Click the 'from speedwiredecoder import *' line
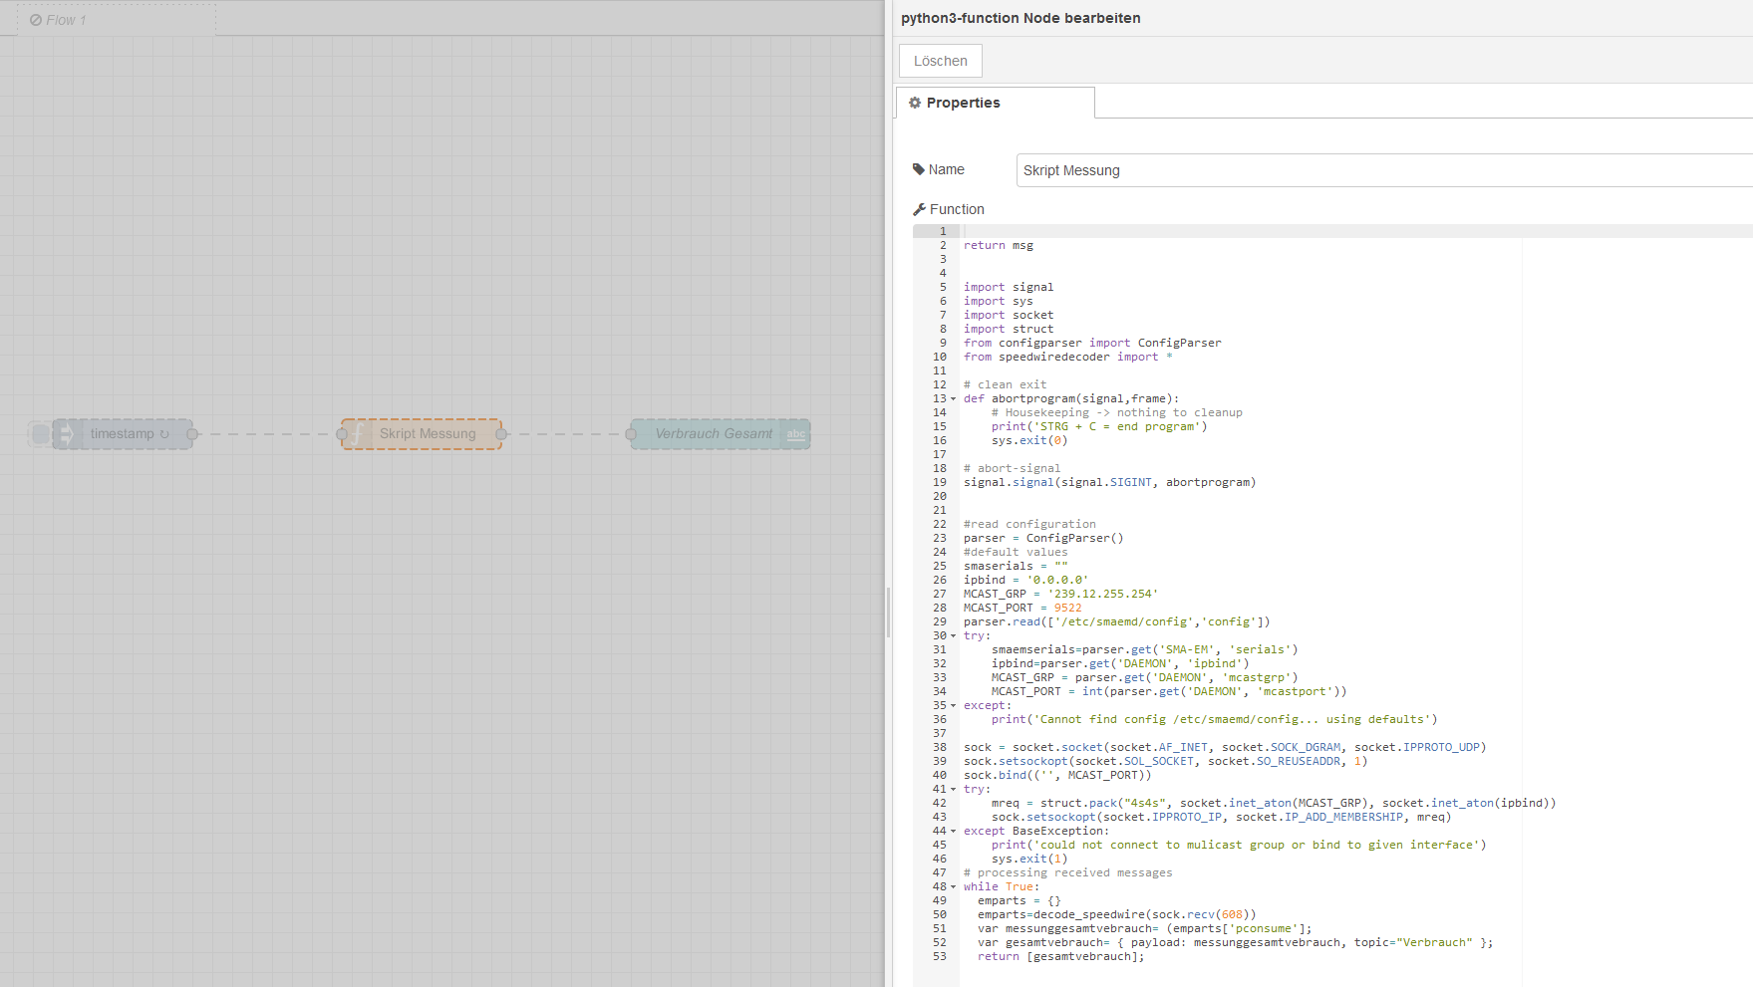 coord(1068,357)
